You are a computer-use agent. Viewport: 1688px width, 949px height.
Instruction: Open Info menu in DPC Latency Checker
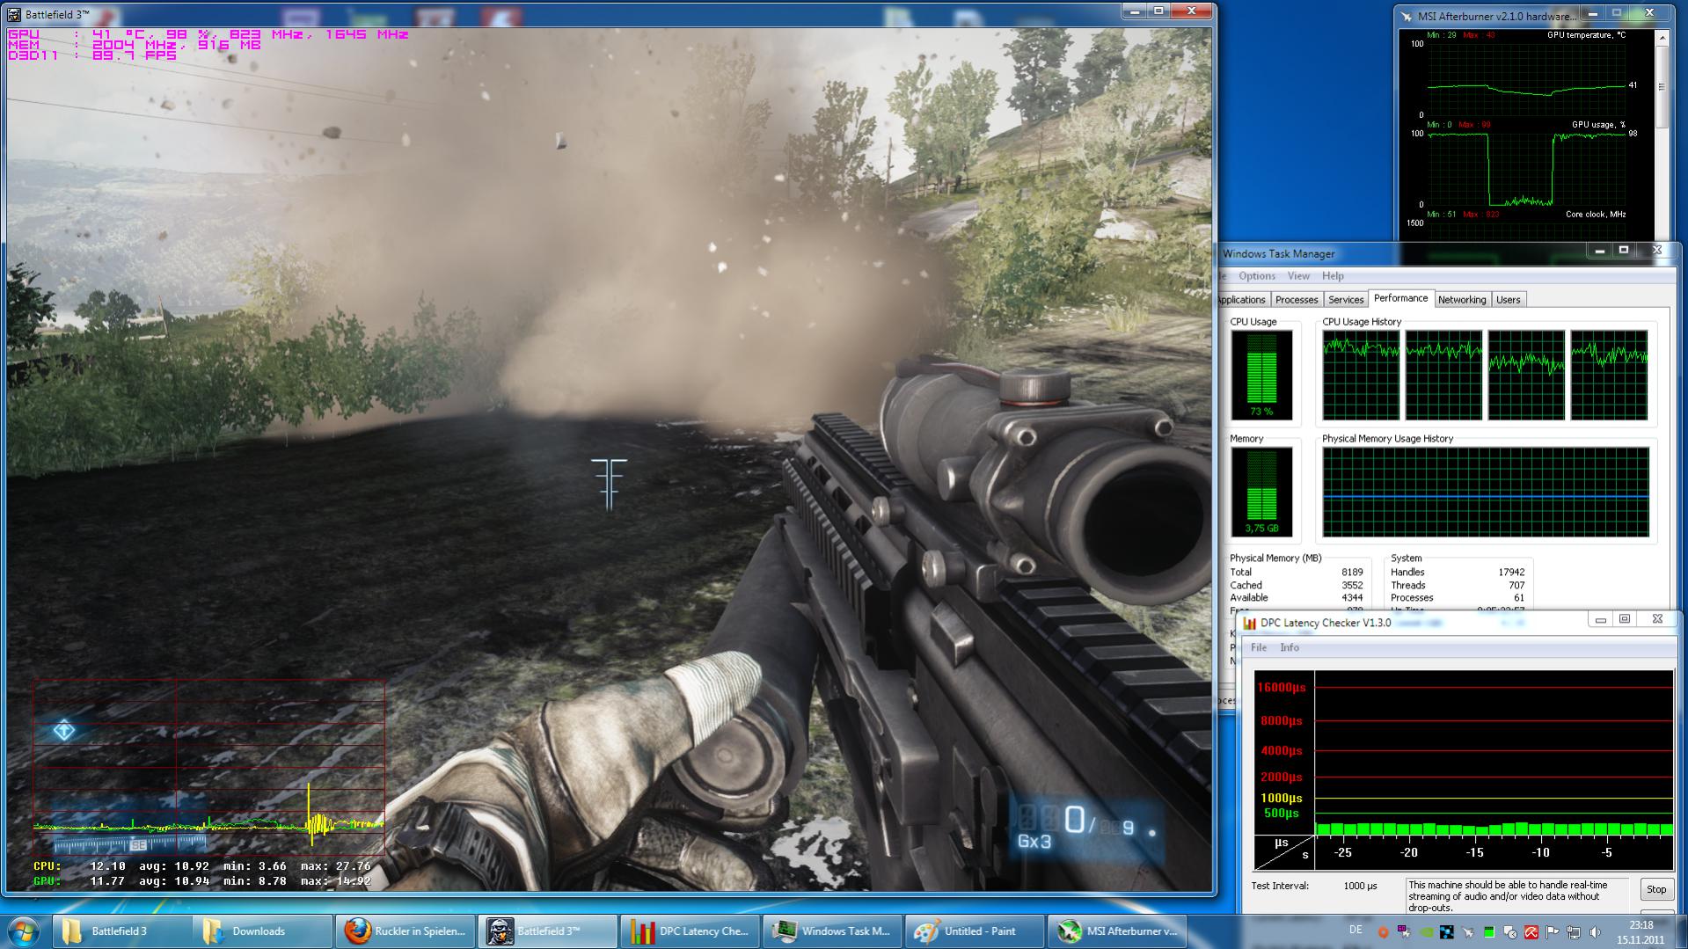tap(1290, 647)
